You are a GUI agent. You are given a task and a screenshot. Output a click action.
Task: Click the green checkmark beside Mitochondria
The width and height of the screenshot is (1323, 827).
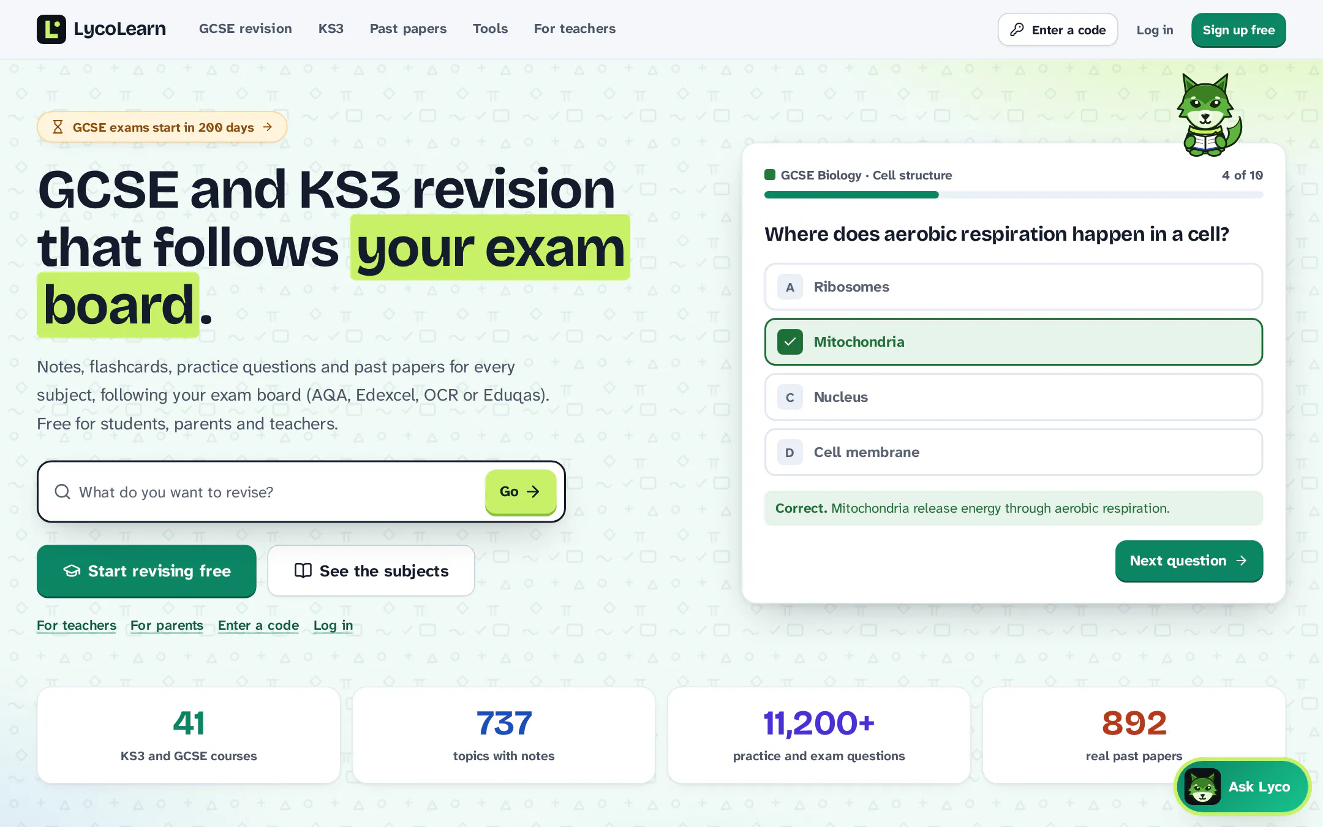(x=790, y=342)
